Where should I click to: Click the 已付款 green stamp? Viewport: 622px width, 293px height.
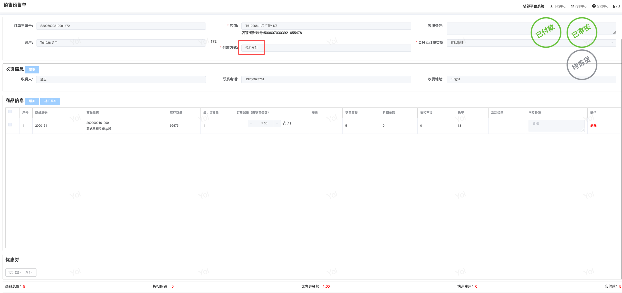546,32
